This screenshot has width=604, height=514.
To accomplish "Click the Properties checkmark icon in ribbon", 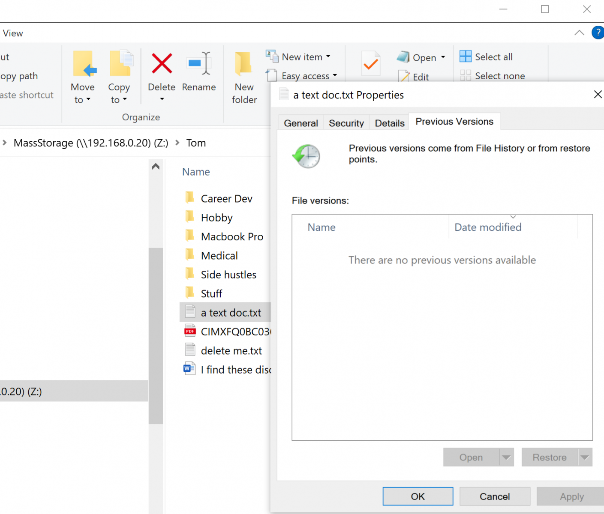I will coord(370,63).
